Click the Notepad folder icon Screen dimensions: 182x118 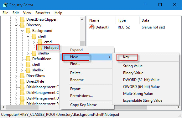(40, 48)
